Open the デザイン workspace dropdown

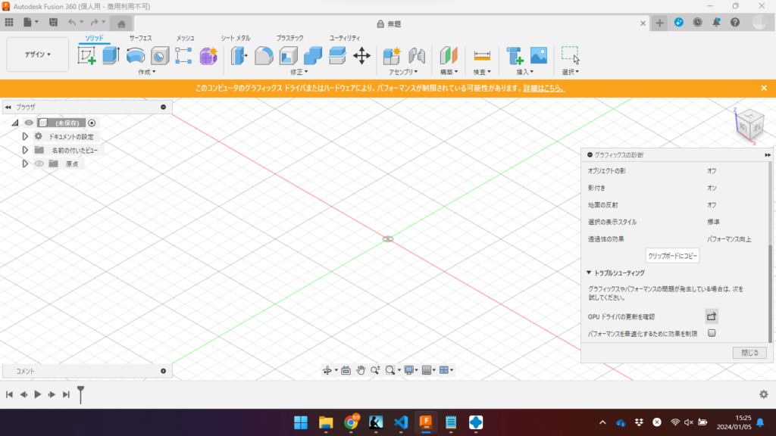[x=38, y=54]
